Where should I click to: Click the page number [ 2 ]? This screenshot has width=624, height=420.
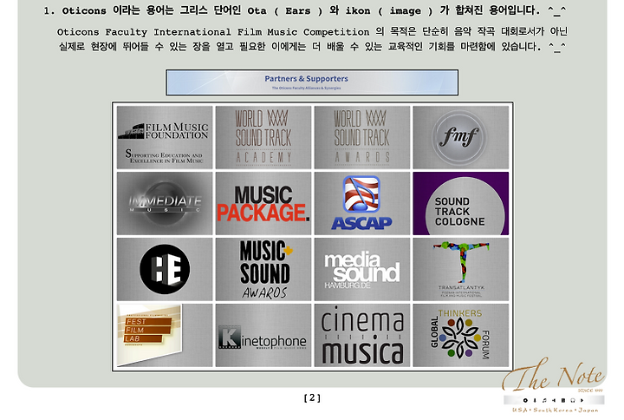pyautogui.click(x=312, y=397)
